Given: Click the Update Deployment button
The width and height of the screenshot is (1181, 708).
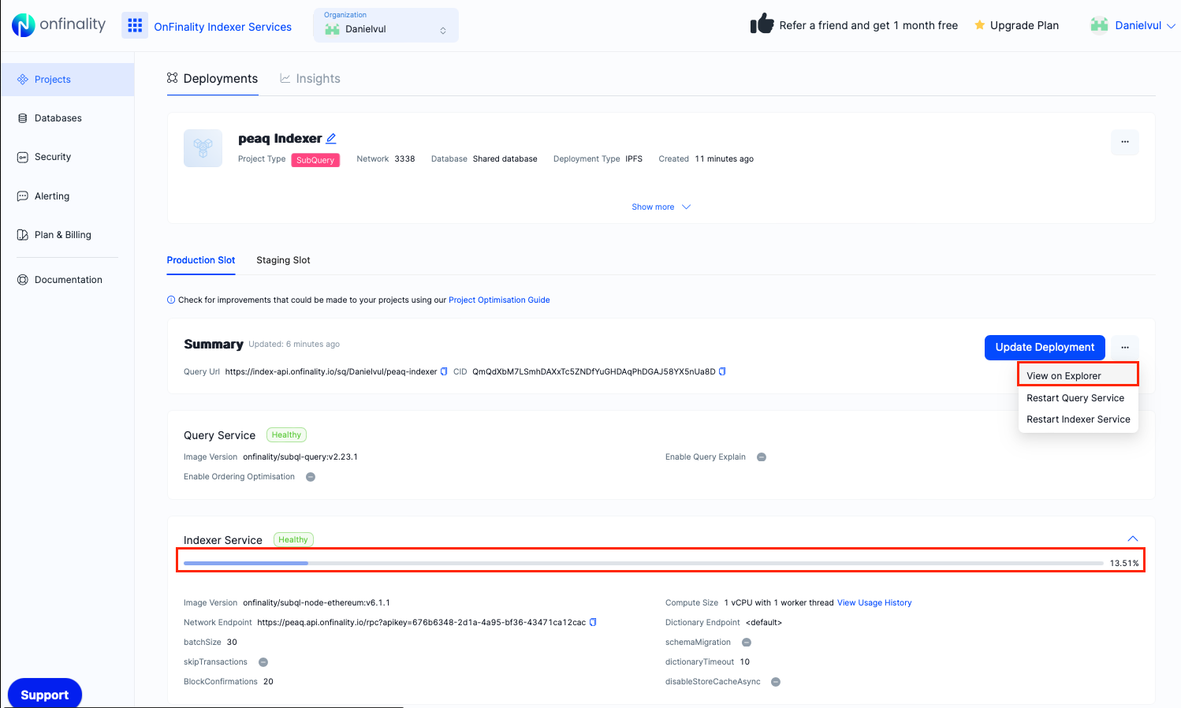Looking at the screenshot, I should pyautogui.click(x=1045, y=347).
